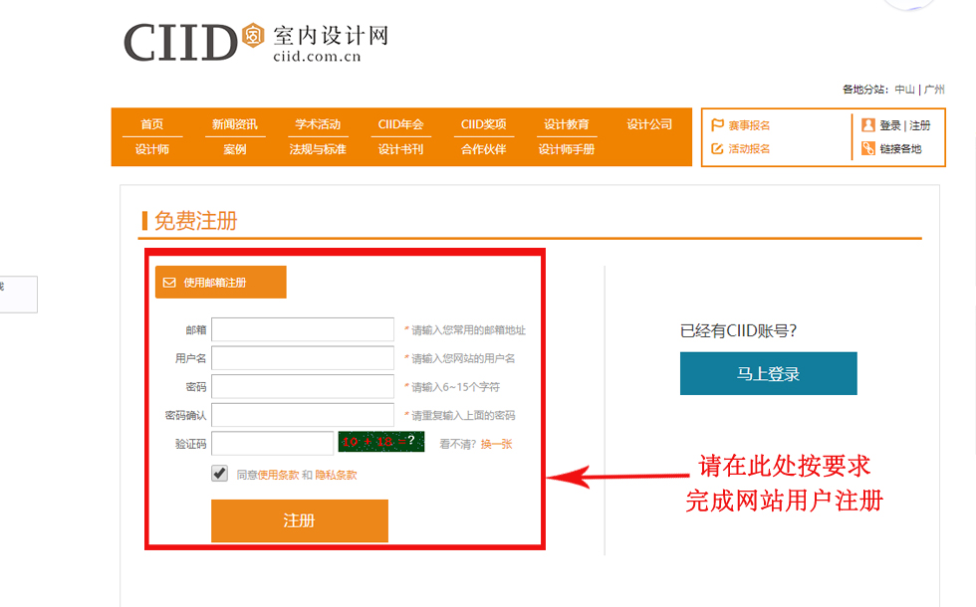Focus the 密码 input field
This screenshot has width=976, height=607.
303,386
